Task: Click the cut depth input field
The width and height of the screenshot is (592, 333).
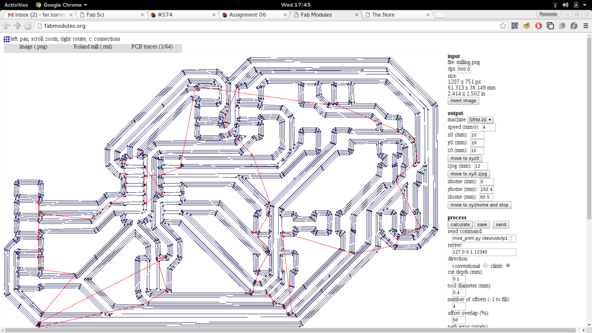Action: pyautogui.click(x=459, y=279)
